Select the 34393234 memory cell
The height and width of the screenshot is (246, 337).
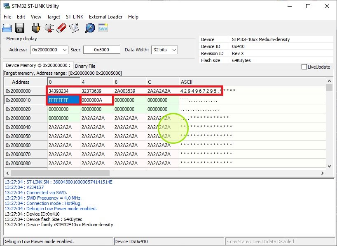(63, 91)
